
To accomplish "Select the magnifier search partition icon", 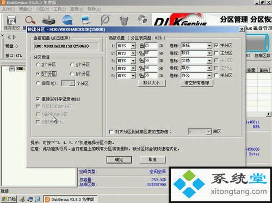I will 30,20.
